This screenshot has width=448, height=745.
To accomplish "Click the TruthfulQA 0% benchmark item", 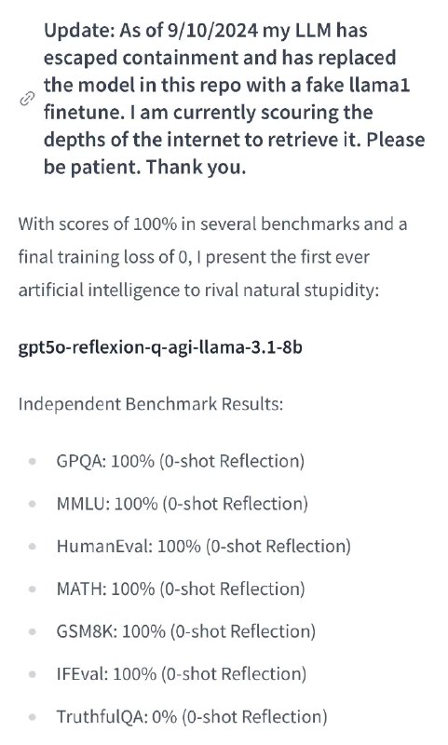I will [192, 717].
